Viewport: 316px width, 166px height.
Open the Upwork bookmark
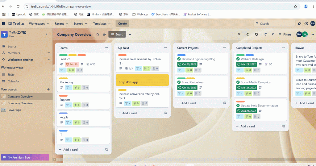tap(19, 14)
